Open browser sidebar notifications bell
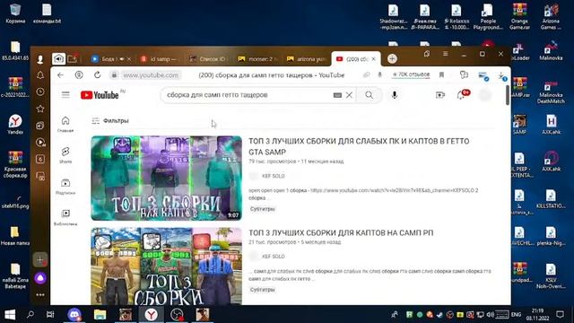 [x=40, y=75]
